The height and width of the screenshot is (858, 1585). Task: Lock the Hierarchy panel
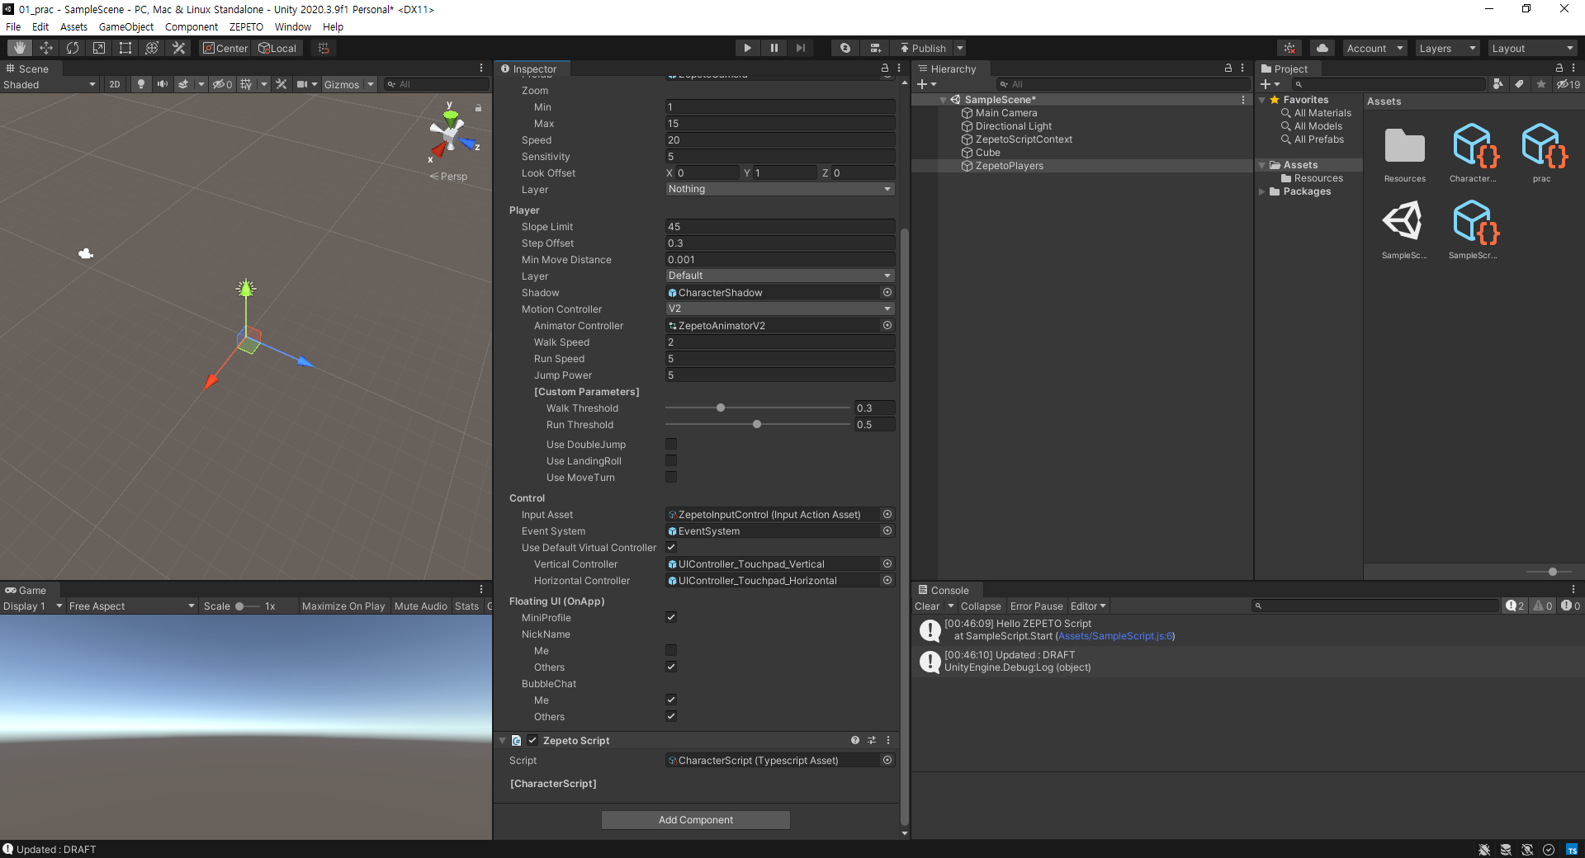pos(1228,68)
